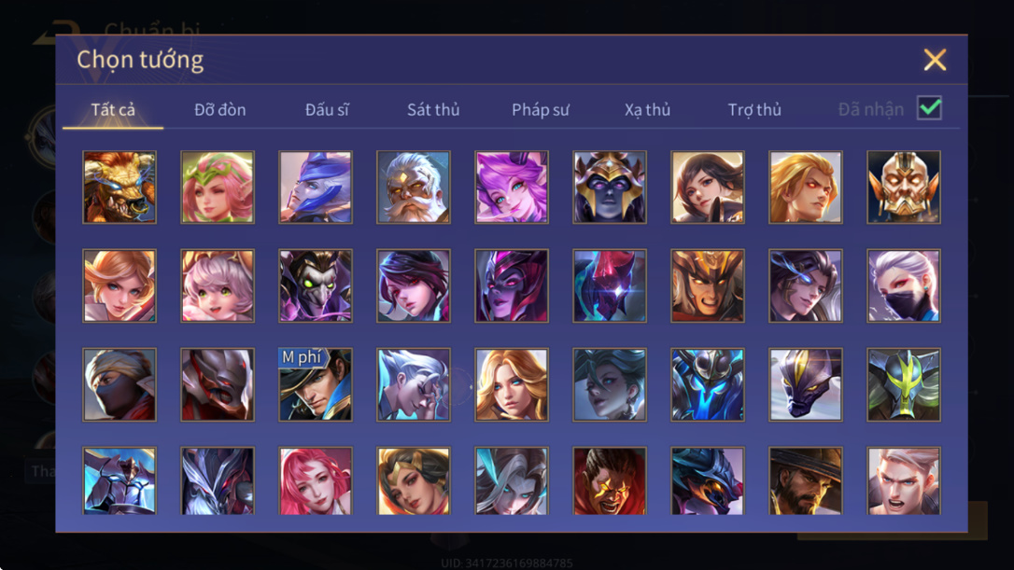1014x570 pixels.
Task: Switch to the 'Đỡ đòn' tab
Action: click(219, 110)
